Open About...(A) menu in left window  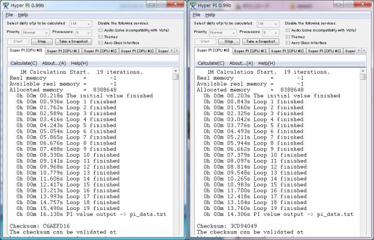point(54,63)
